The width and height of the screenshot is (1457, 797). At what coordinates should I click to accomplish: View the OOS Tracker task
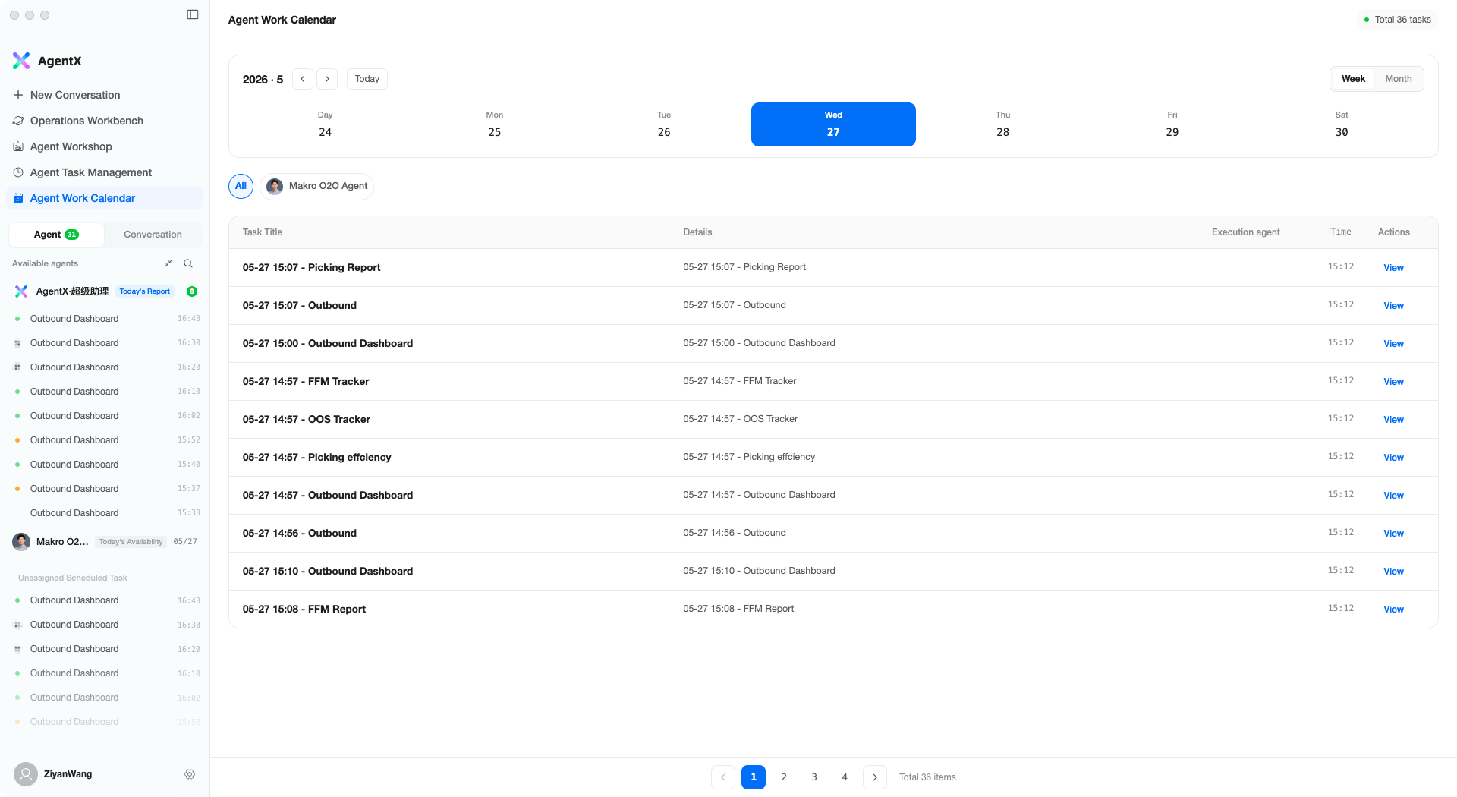point(1393,420)
